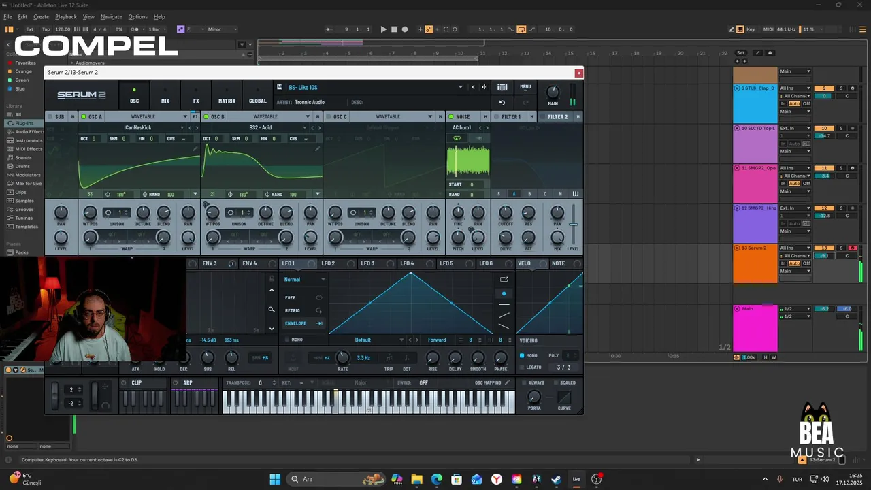Click the LFO RATE knob

click(342, 357)
